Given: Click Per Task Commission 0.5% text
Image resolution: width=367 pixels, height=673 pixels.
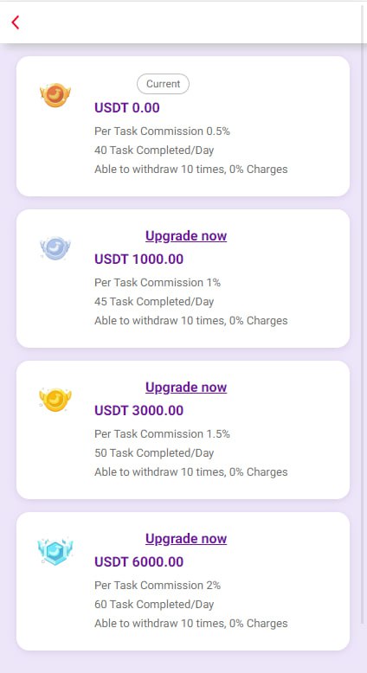Looking at the screenshot, I should coord(162,131).
